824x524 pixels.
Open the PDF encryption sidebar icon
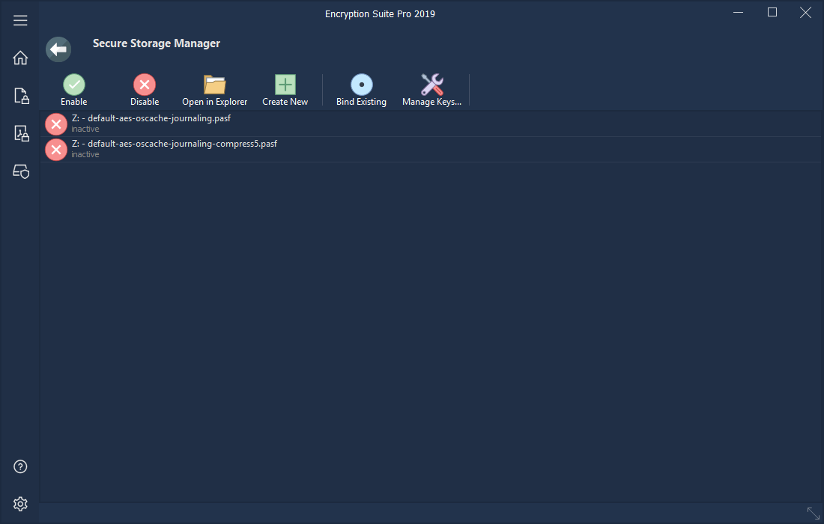point(21,134)
